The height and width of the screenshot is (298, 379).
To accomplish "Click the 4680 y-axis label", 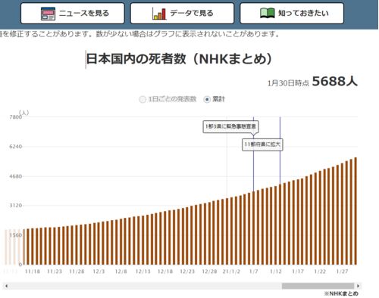I will coord(16,176).
